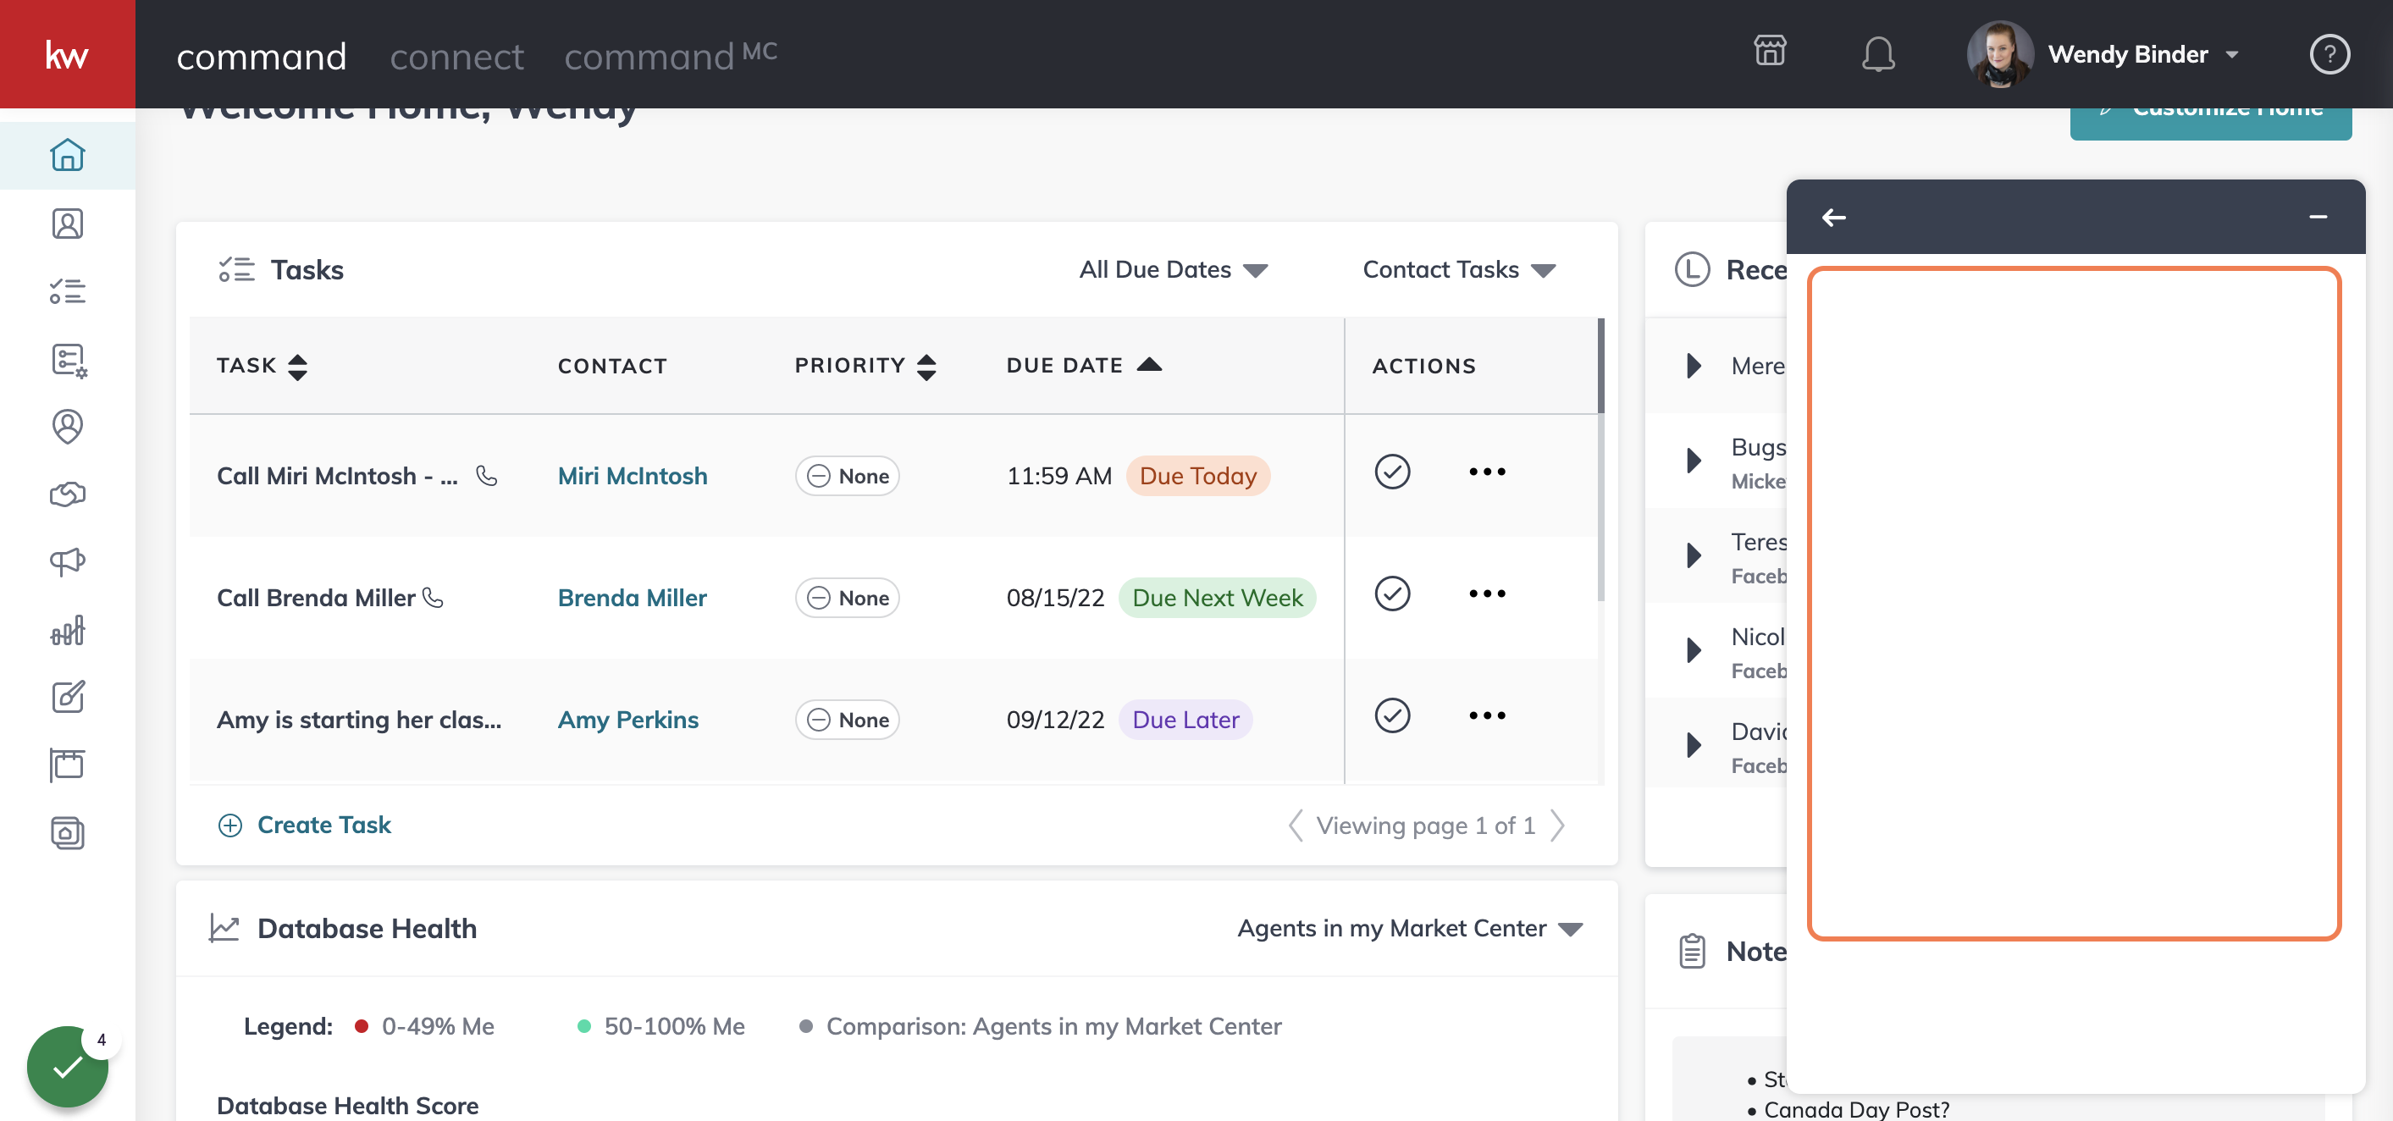Image resolution: width=2393 pixels, height=1121 pixels.
Task: Click Wendy Binder profile photo
Action: point(1999,54)
